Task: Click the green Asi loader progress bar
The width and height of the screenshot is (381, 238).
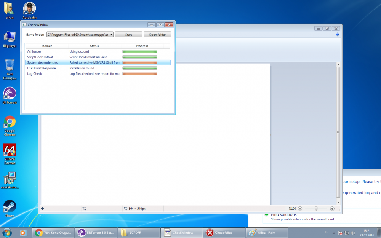Action: [x=139, y=51]
